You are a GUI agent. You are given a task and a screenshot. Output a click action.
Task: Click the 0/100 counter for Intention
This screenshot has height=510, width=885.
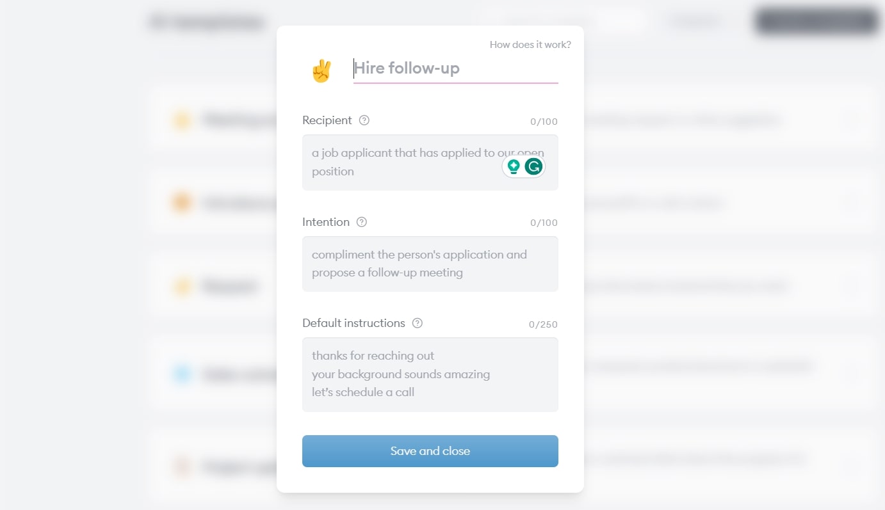544,223
